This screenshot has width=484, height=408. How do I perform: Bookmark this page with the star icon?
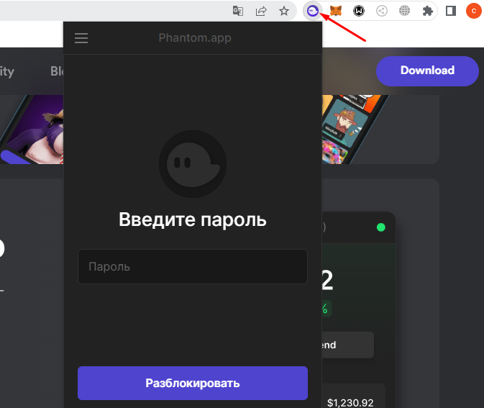[284, 11]
